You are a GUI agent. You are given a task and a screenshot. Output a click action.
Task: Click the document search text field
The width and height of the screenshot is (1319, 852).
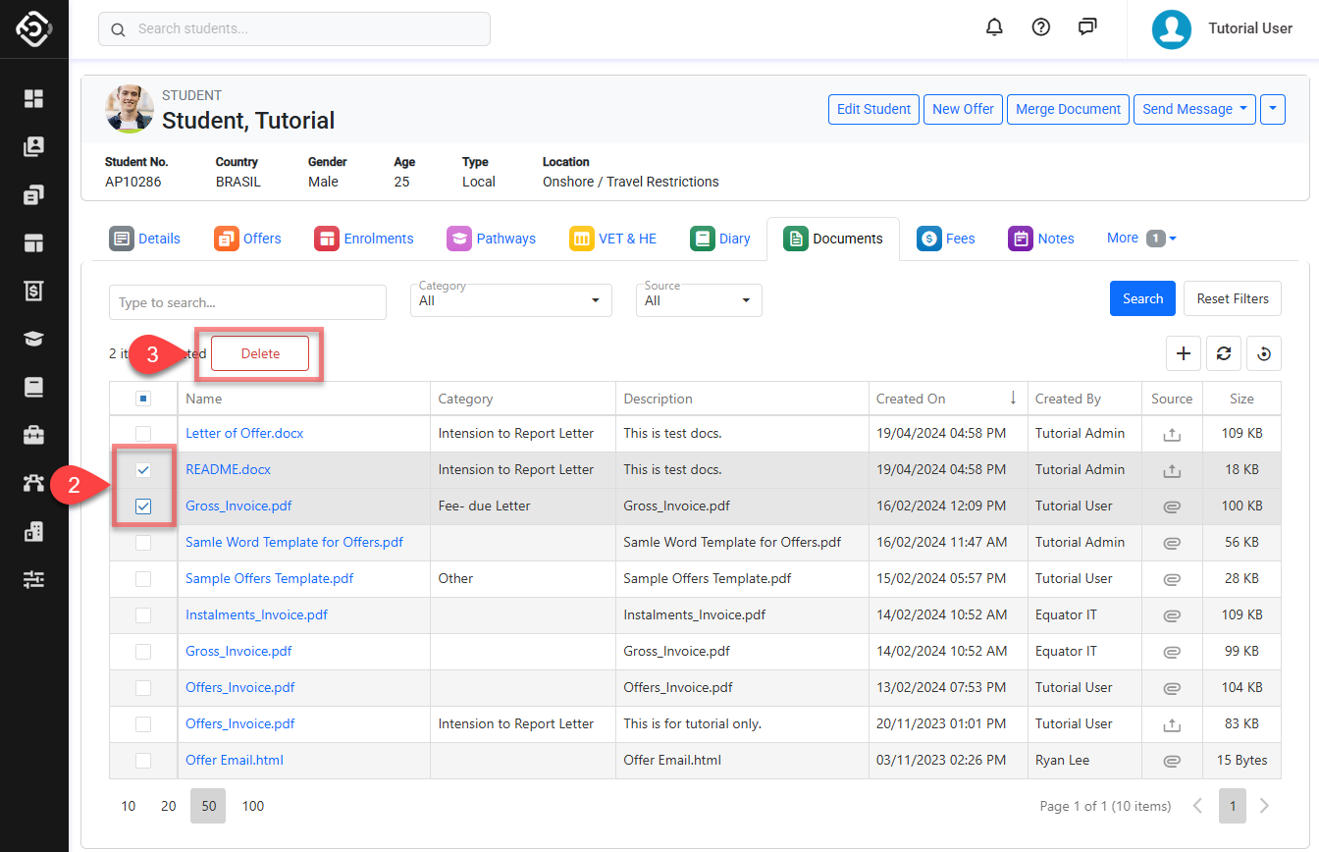[247, 302]
